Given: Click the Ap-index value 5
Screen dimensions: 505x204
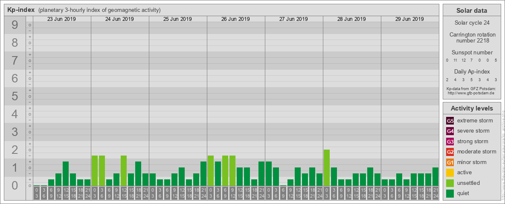Looking at the screenshot, I should pyautogui.click(x=471, y=79).
